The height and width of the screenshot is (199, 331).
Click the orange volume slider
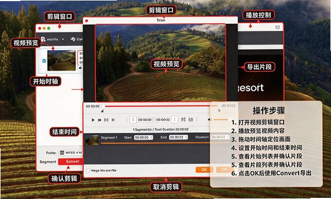point(221,120)
